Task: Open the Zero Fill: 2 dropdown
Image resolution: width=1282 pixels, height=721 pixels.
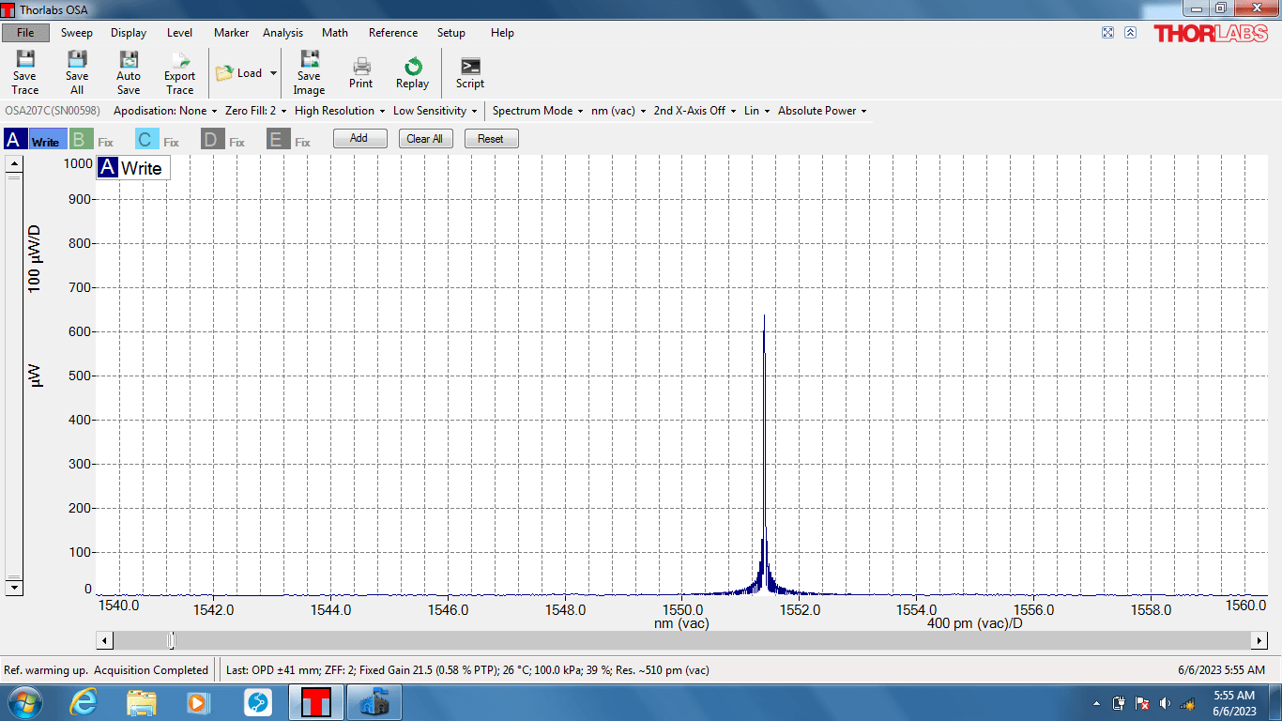Action: [256, 111]
